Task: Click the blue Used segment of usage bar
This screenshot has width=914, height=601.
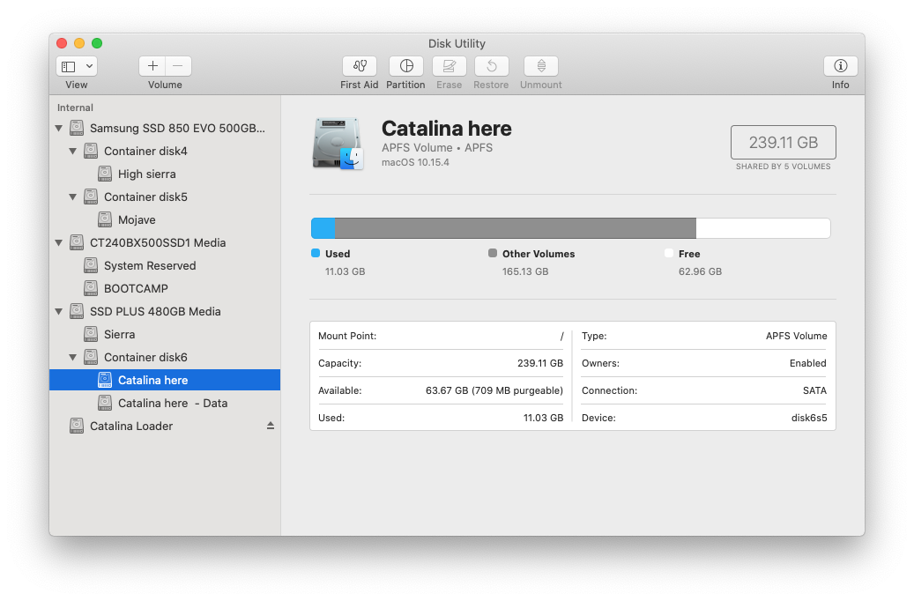Action: tap(323, 228)
